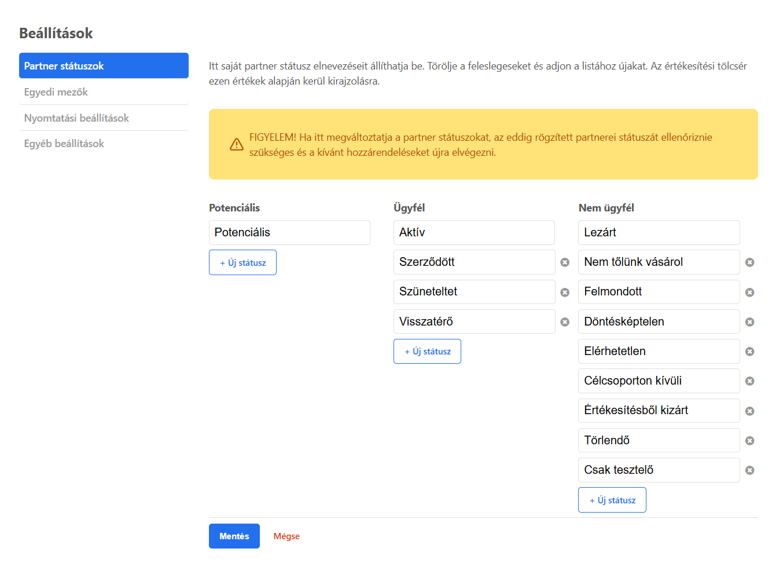This screenshot has height=563, width=772.
Task: Remove the Értékesítésből kizárt status
Action: pos(750,411)
